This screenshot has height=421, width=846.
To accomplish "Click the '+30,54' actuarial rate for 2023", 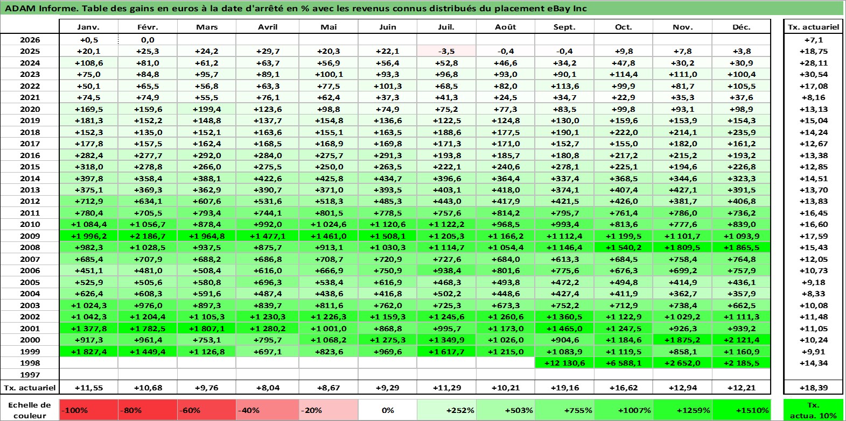I will coord(814,74).
